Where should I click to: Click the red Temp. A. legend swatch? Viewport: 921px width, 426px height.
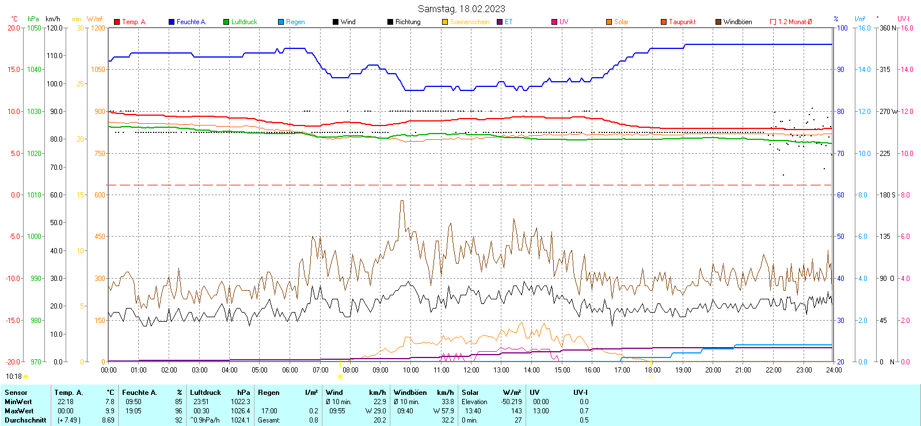tap(117, 22)
